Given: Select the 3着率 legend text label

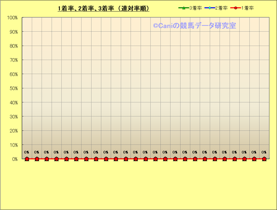Looking at the screenshot, I should coord(196,8).
